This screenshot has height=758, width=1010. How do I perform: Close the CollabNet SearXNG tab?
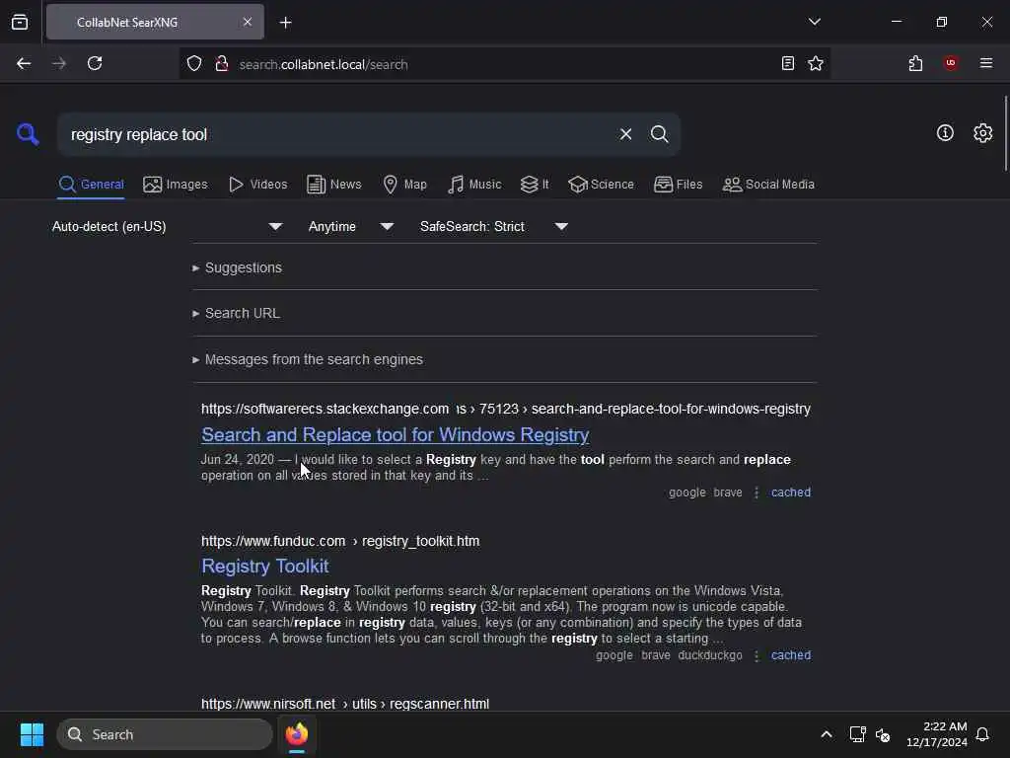(248, 22)
